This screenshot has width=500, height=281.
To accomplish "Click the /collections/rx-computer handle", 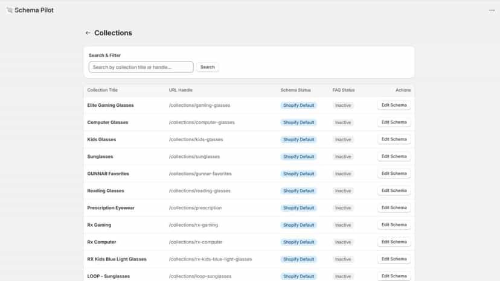I will [196, 242].
